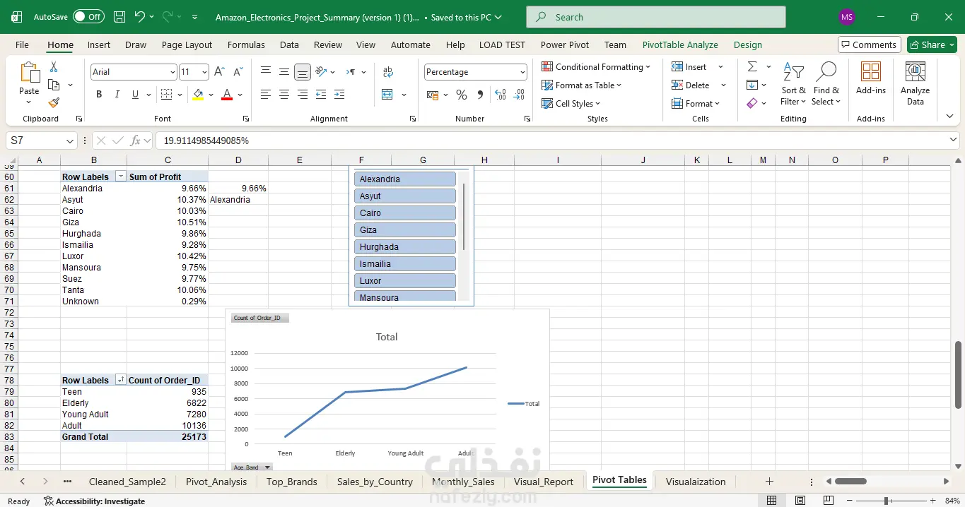Click the Percent Style button
The width and height of the screenshot is (965, 507).
(x=462, y=95)
